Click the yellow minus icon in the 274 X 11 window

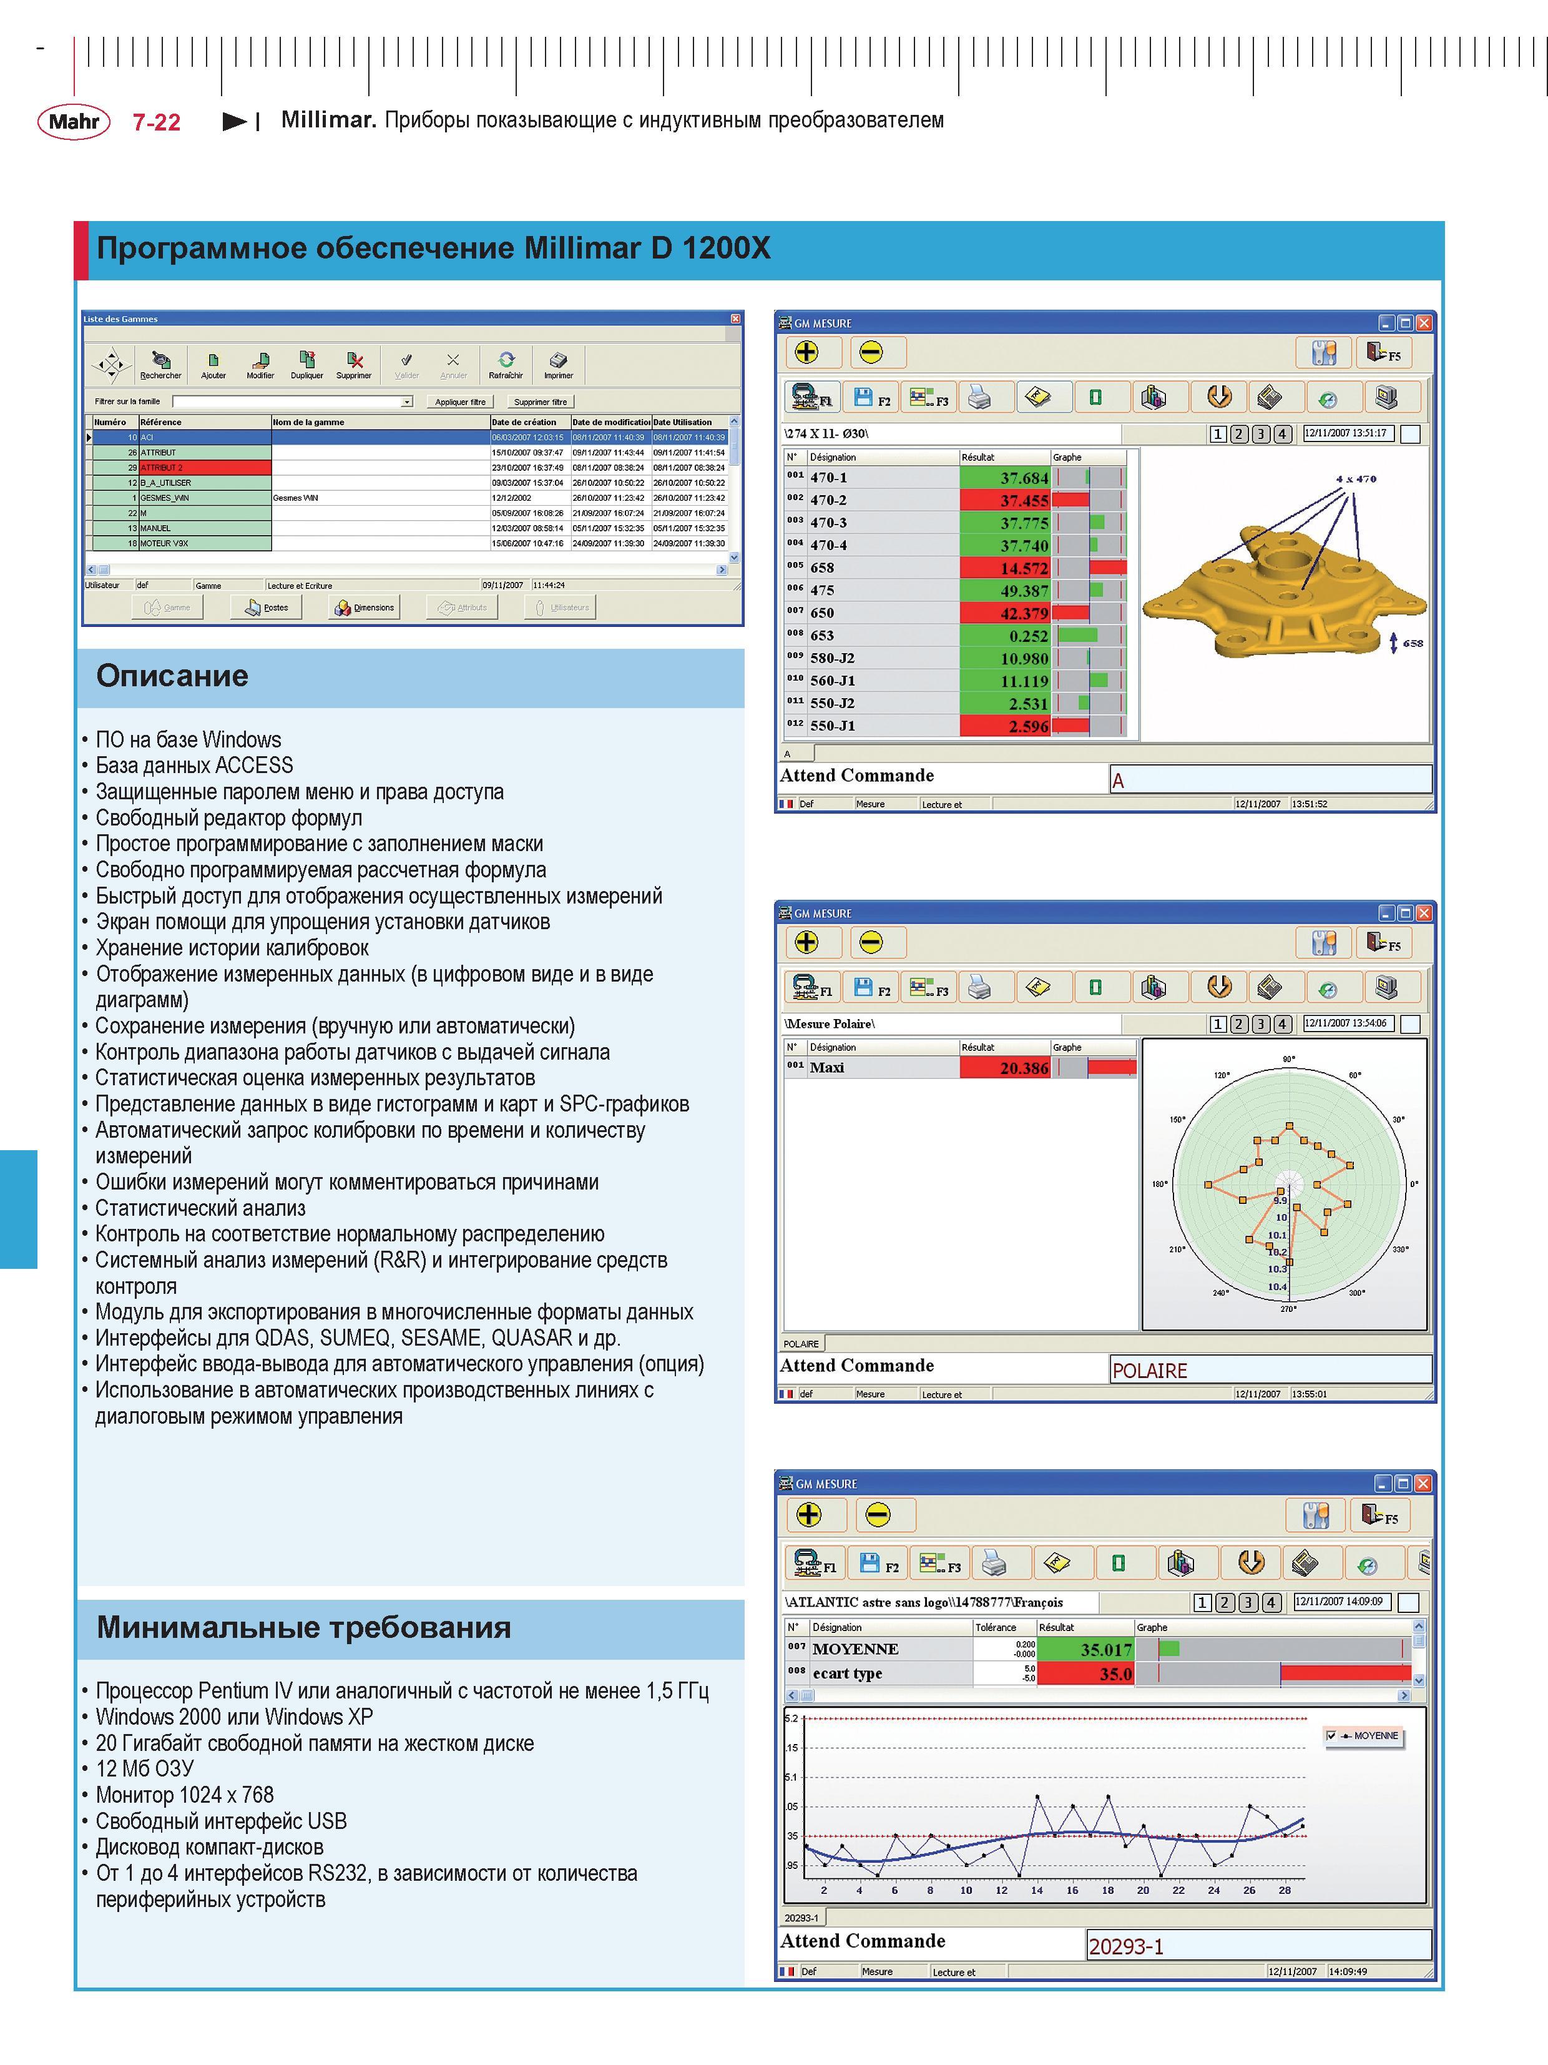(x=871, y=352)
